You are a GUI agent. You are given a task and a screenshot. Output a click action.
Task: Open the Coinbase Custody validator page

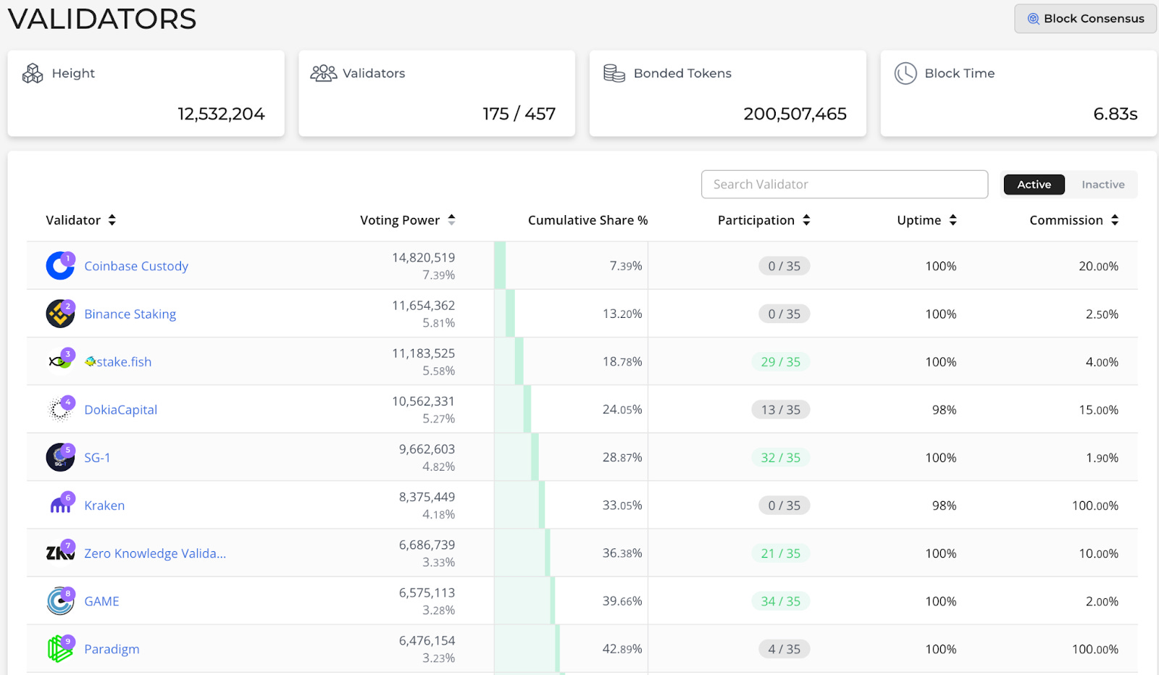pos(136,266)
